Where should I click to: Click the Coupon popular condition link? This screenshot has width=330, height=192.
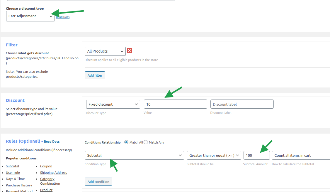46,166
